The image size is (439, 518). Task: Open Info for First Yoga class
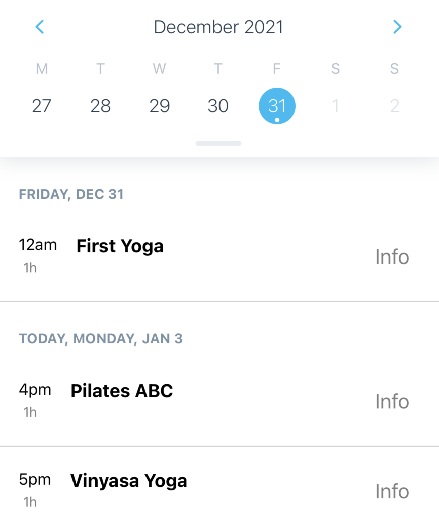point(392,256)
